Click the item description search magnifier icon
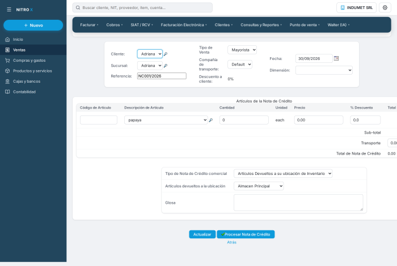This screenshot has height=266, width=397. pos(210,120)
